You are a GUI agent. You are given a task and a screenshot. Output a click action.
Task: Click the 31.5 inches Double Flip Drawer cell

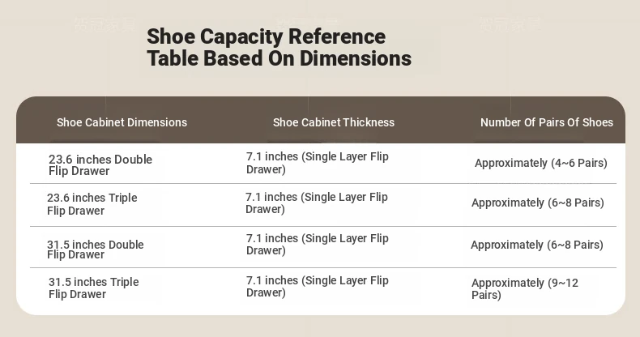pyautogui.click(x=95, y=250)
